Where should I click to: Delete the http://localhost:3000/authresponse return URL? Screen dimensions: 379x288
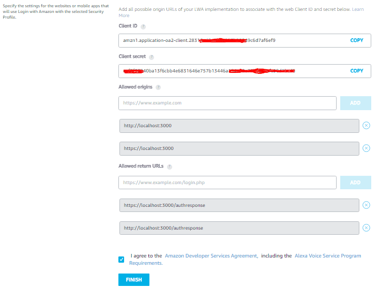[x=366, y=228]
